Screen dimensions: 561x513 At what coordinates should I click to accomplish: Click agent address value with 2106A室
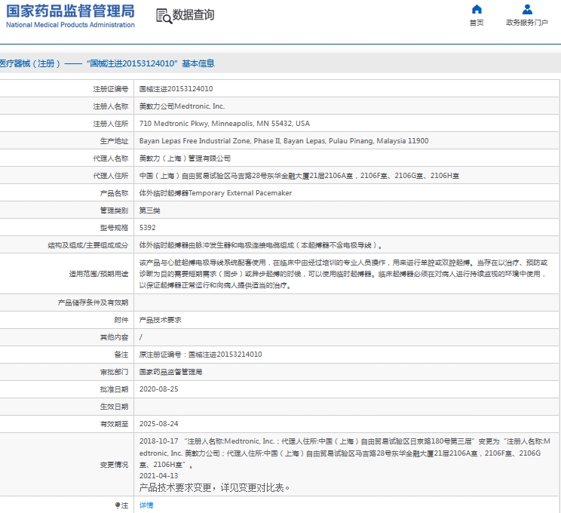coord(299,176)
